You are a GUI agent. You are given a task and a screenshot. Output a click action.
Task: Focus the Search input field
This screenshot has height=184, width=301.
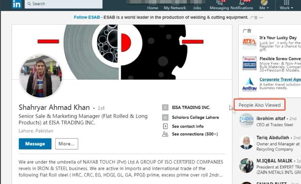click(x=64, y=4)
